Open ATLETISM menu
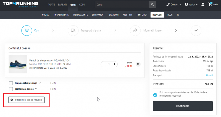The height and width of the screenshot is (117, 221). point(127,15)
